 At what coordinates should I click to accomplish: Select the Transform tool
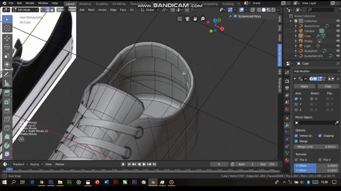click(x=7, y=64)
